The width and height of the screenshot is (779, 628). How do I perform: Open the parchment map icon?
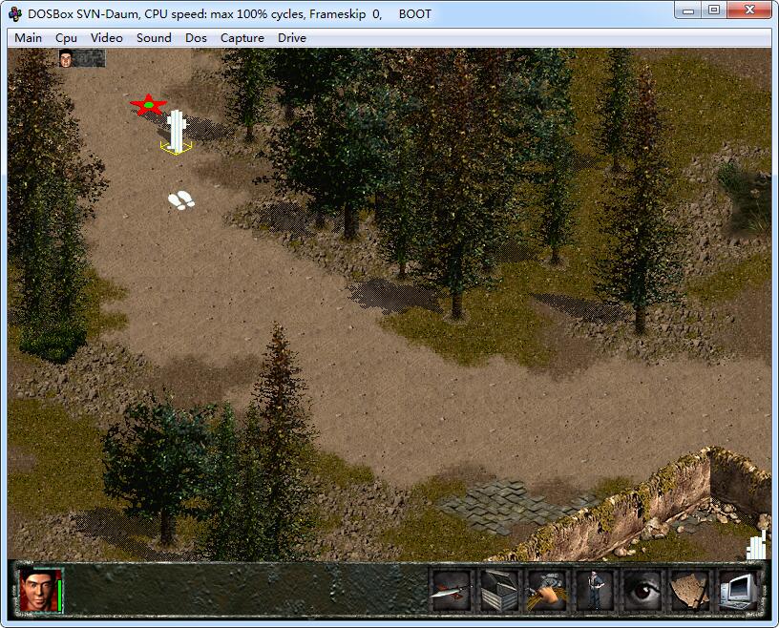(x=690, y=590)
